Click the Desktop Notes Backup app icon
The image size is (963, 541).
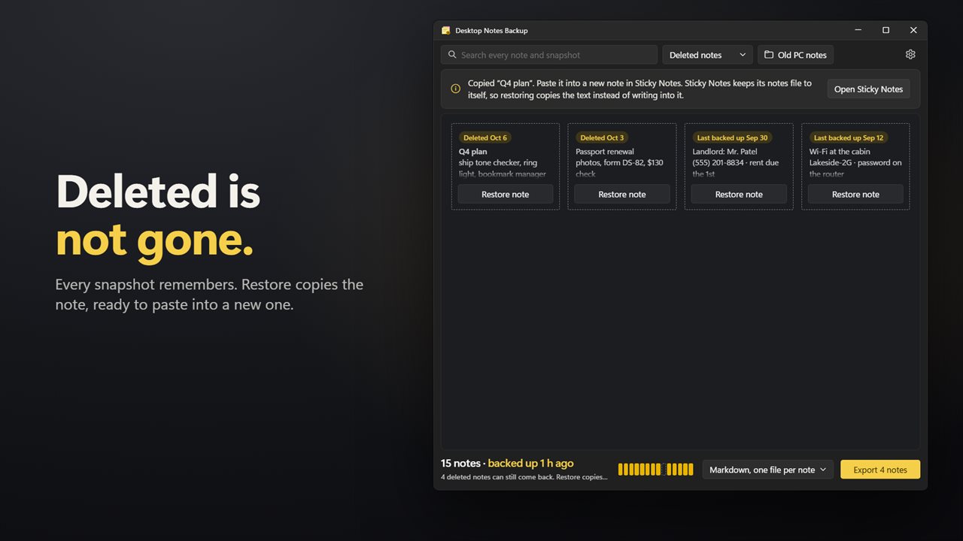(446, 31)
